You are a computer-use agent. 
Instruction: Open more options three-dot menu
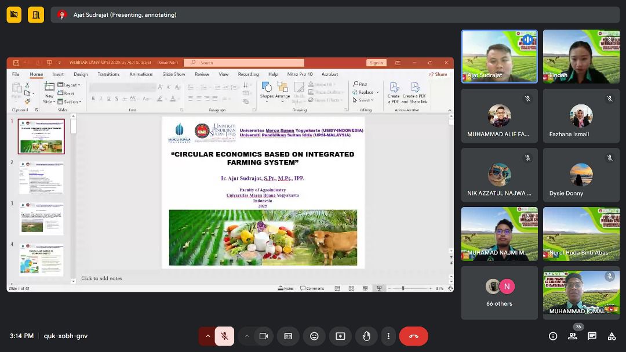(x=388, y=336)
